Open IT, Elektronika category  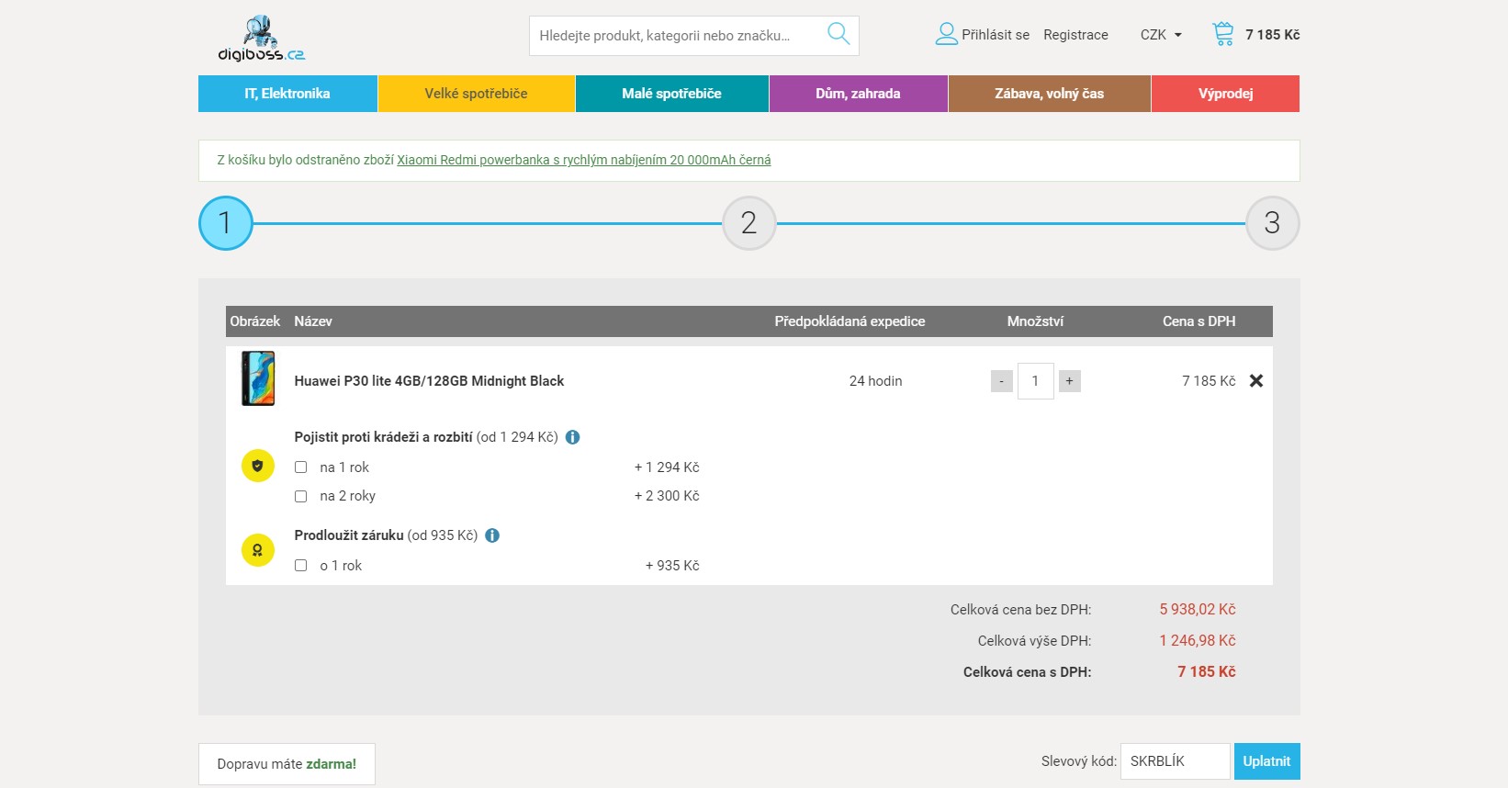[287, 94]
